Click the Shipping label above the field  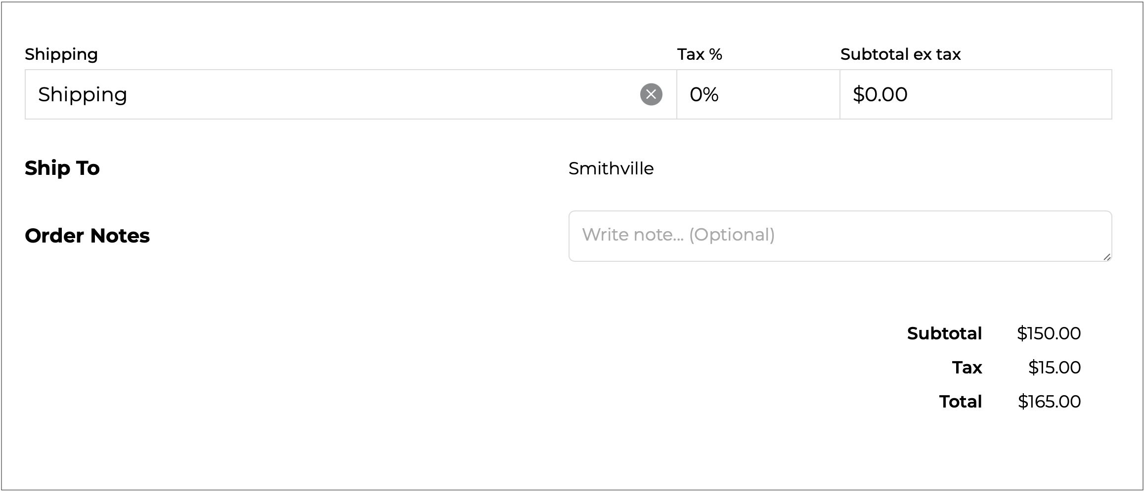[61, 54]
